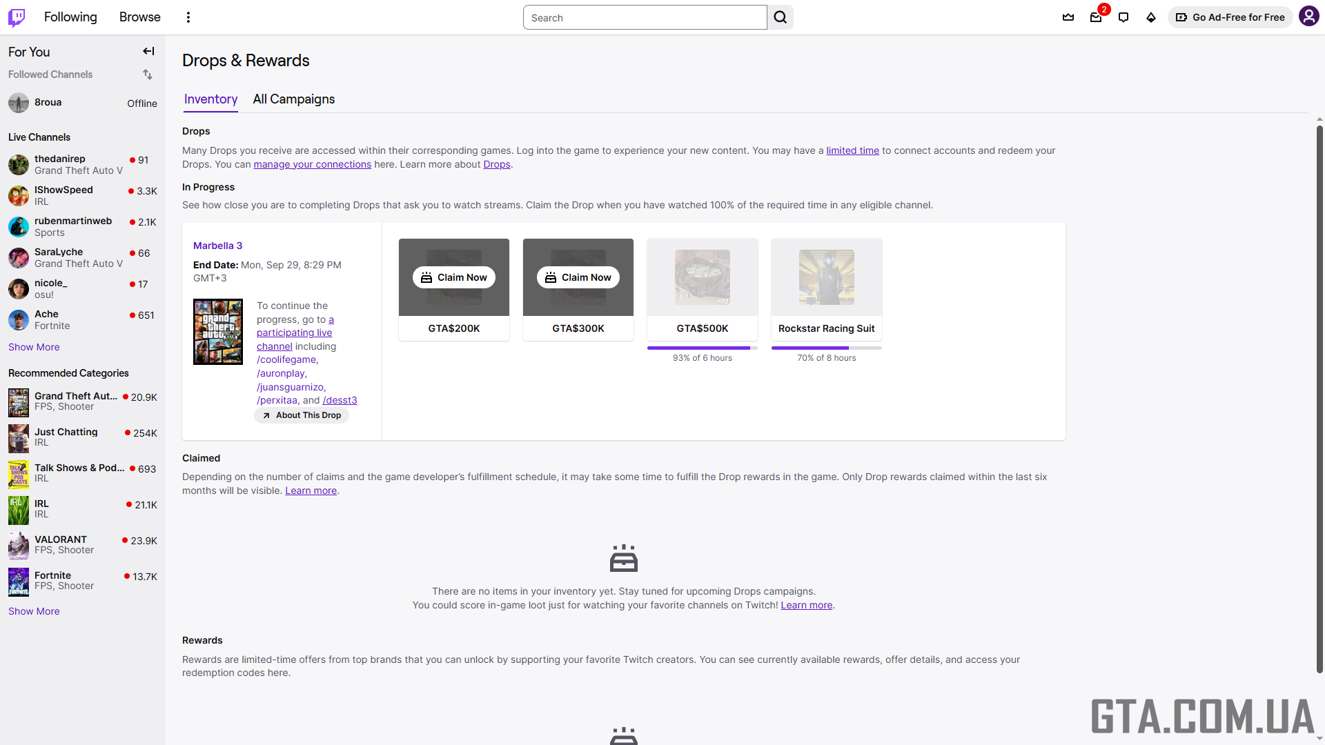Open the whispers chat icon

pyautogui.click(x=1123, y=17)
